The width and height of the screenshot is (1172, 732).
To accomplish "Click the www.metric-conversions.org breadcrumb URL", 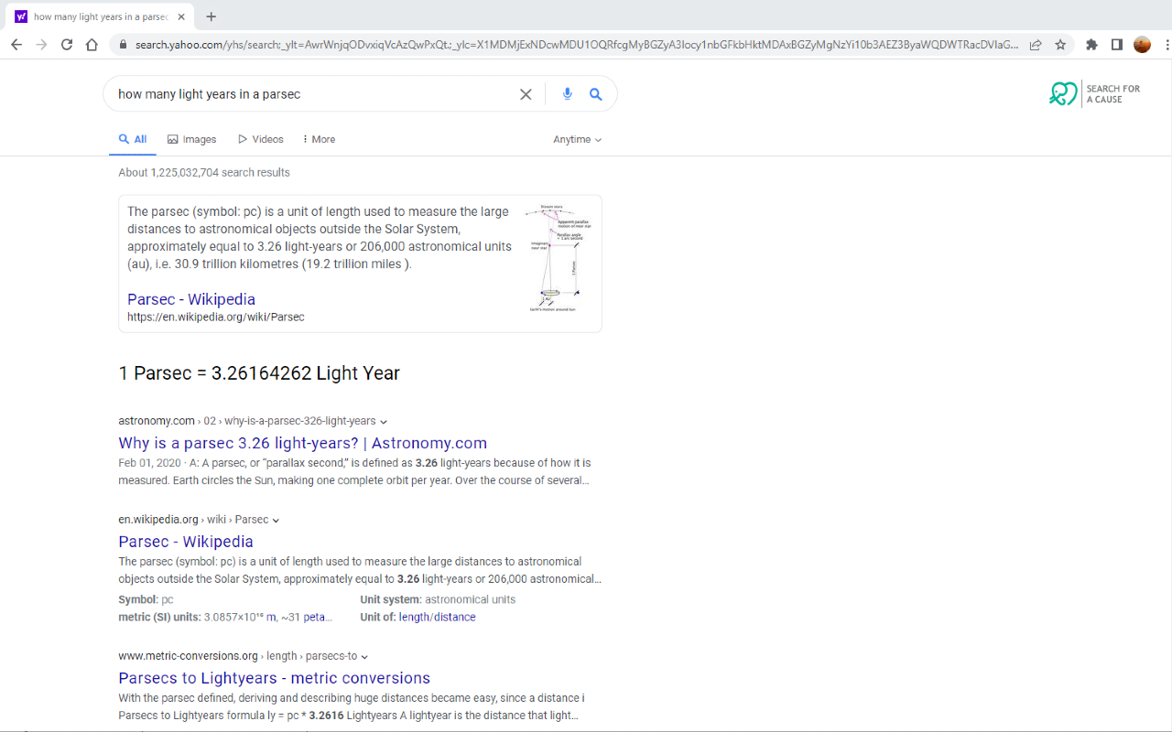I will [237, 656].
